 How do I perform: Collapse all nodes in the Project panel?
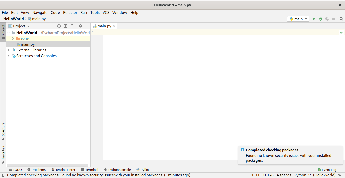click(72, 26)
